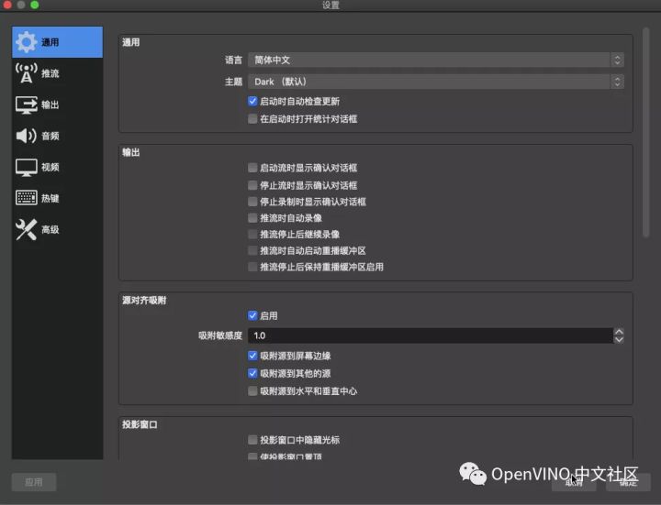
Task: Switch to the 高级 settings label
Action: [50, 229]
